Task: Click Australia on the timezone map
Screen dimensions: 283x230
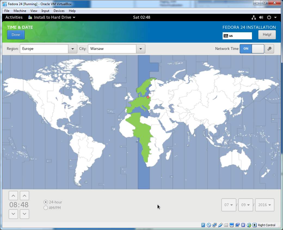Action: (235, 160)
